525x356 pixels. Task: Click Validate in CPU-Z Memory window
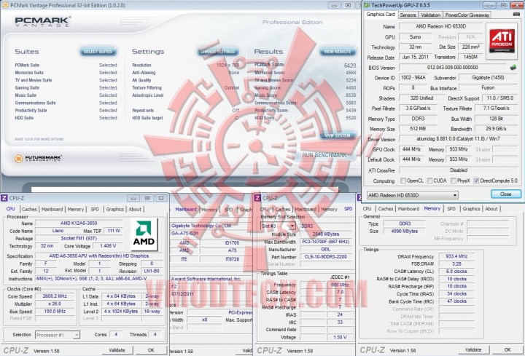tap(473, 349)
